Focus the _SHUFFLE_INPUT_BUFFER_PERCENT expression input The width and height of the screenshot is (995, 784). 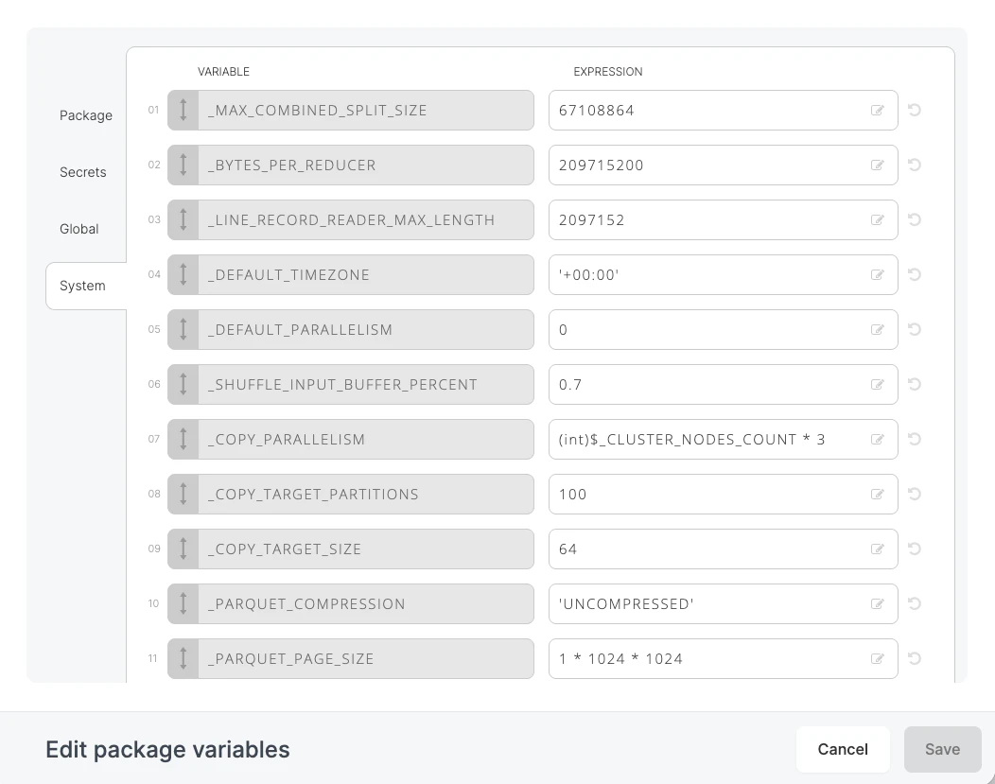click(723, 384)
